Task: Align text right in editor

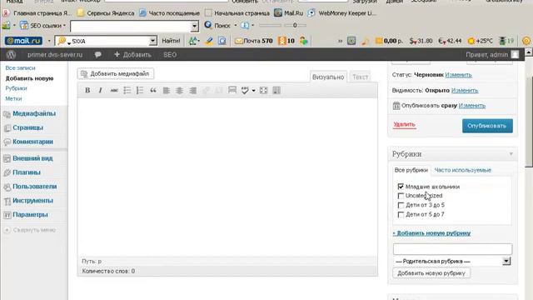Action: 192,90
